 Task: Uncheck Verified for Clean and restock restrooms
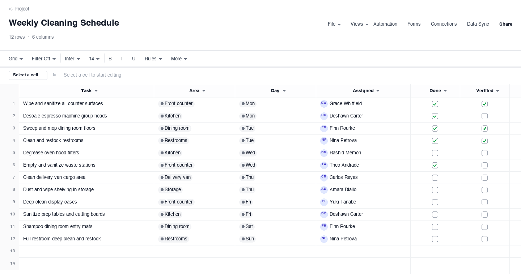(x=484, y=141)
